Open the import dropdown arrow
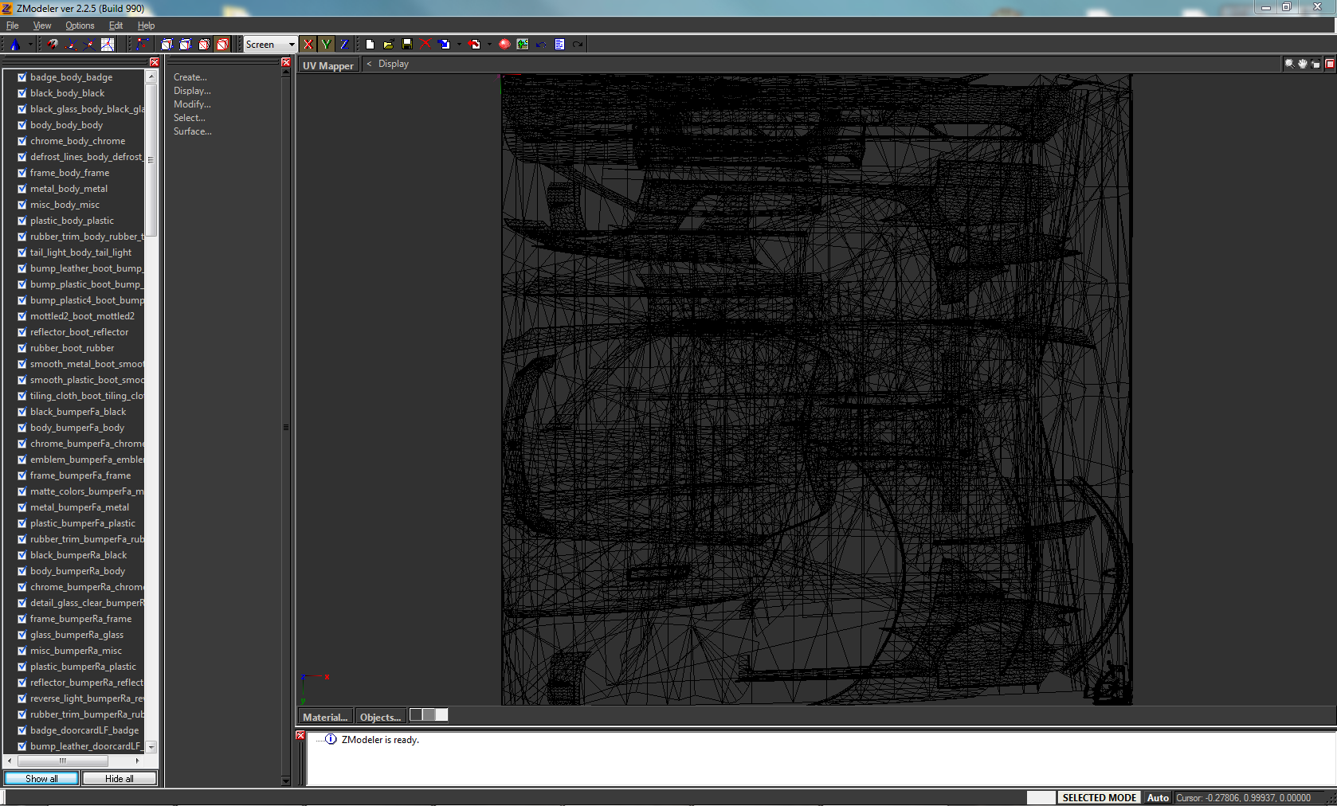The height and width of the screenshot is (806, 1337). [459, 44]
